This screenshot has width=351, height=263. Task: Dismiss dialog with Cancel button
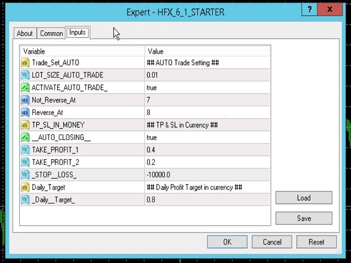272,242
